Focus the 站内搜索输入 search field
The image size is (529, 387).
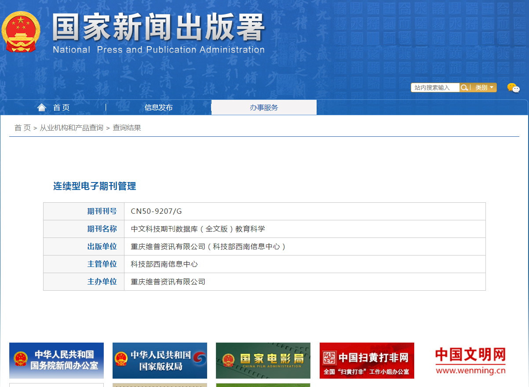(x=434, y=88)
